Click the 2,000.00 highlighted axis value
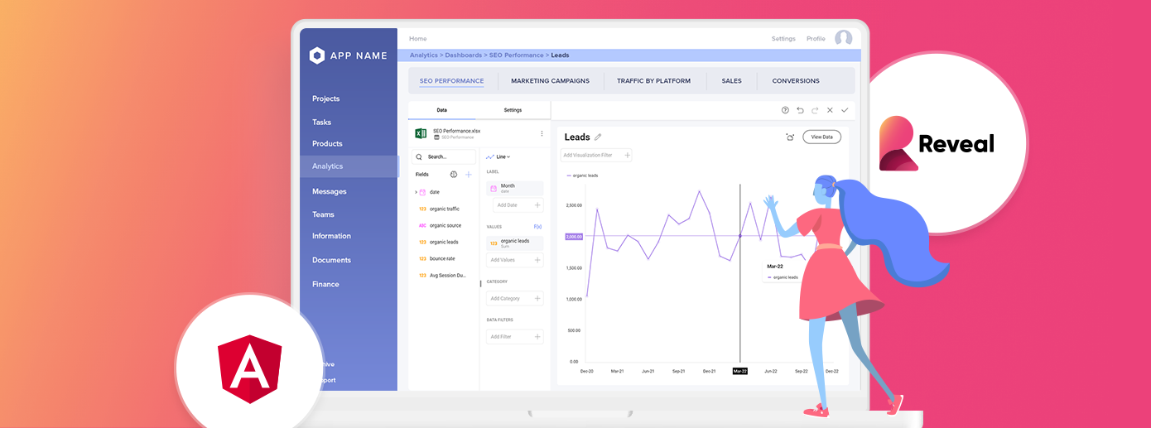The image size is (1151, 428). tap(574, 237)
